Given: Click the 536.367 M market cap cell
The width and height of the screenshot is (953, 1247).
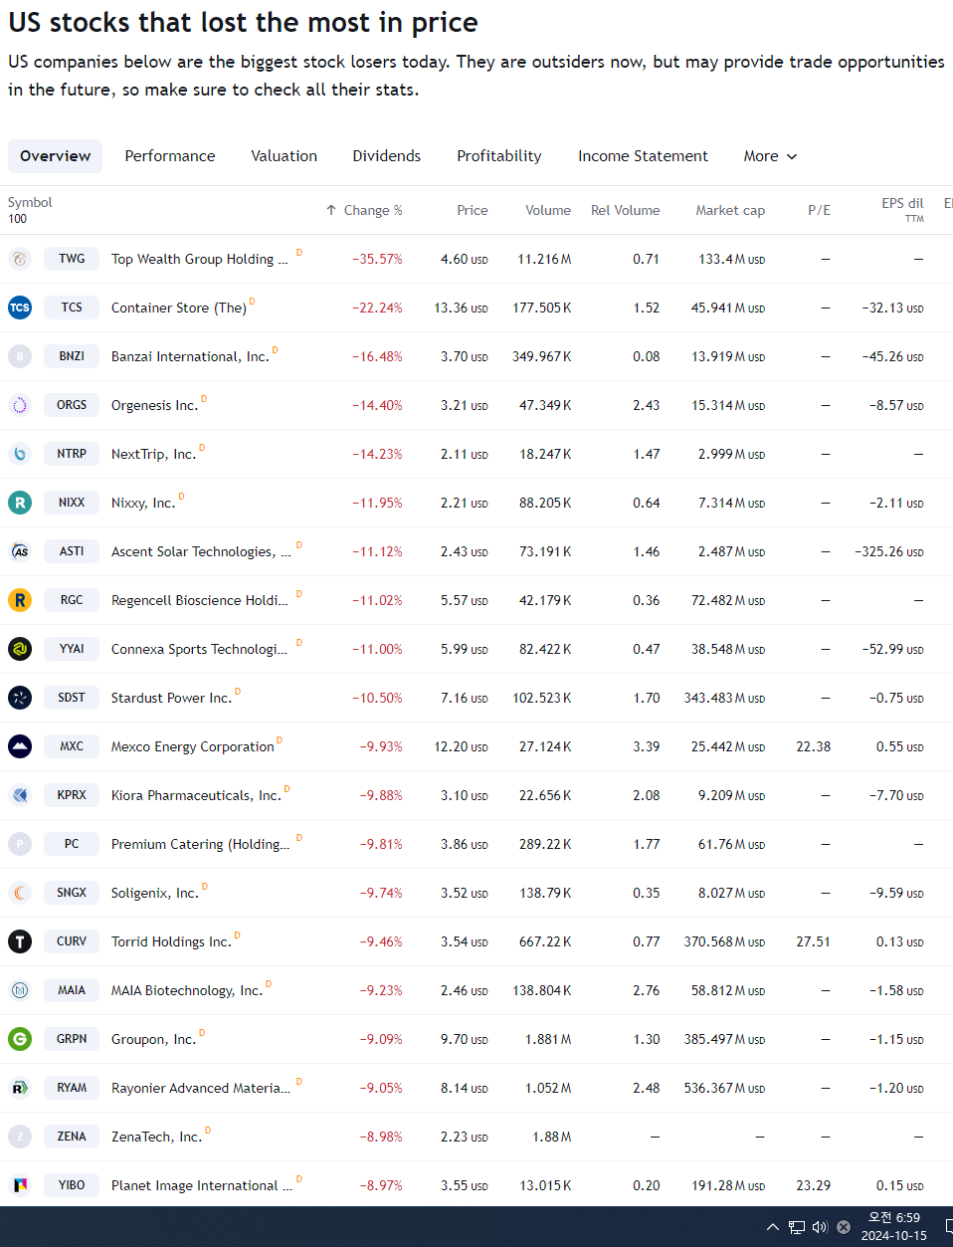Looking at the screenshot, I should click(724, 1088).
